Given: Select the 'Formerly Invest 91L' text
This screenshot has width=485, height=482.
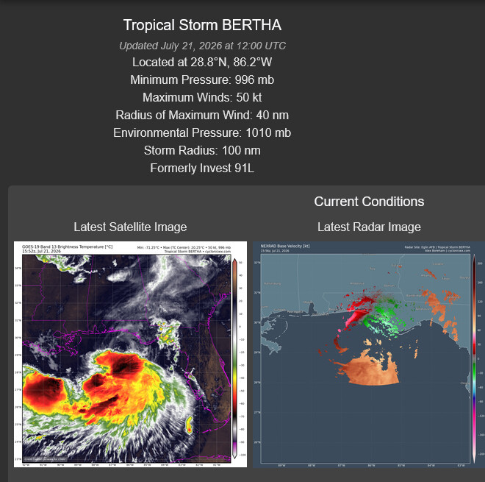Looking at the screenshot, I should coord(202,168).
